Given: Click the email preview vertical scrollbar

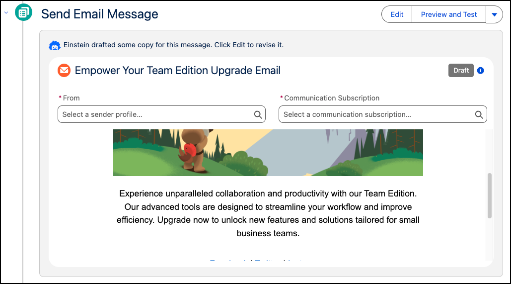Looking at the screenshot, I should (490, 195).
